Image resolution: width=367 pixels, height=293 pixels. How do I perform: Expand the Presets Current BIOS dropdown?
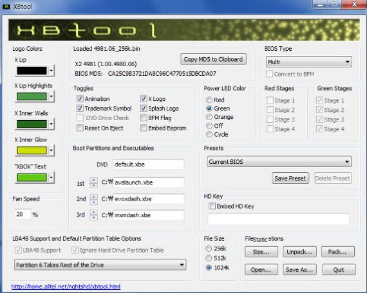tap(279, 162)
